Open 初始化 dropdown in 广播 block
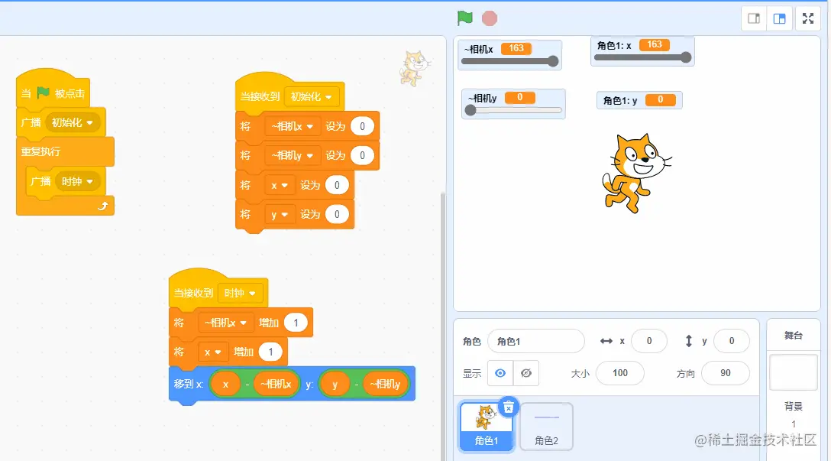The width and height of the screenshot is (831, 461). [73, 122]
